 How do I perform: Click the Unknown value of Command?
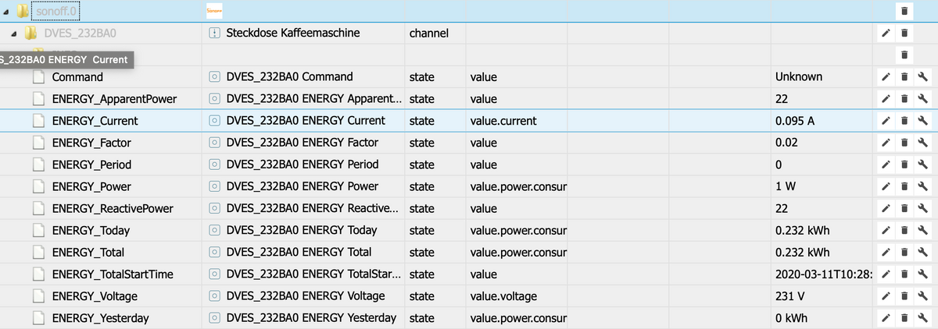[x=798, y=77]
